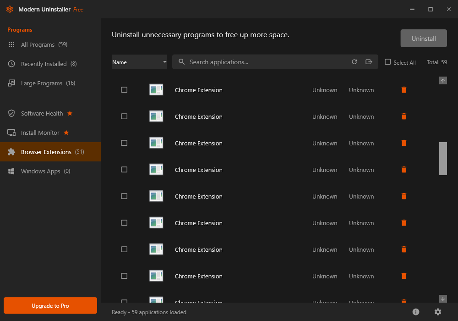Open the info icon in footer
This screenshot has width=458, height=321.
[416, 312]
